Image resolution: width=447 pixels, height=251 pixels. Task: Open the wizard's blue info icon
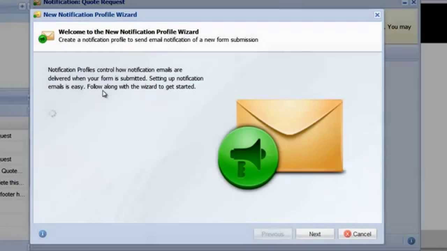click(43, 234)
